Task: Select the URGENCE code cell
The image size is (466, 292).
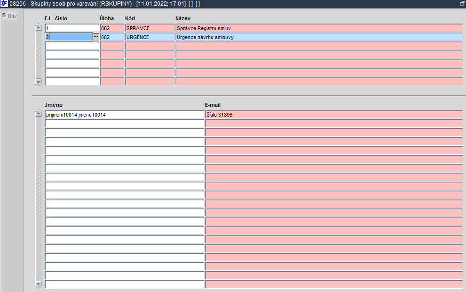Action: [x=150, y=37]
